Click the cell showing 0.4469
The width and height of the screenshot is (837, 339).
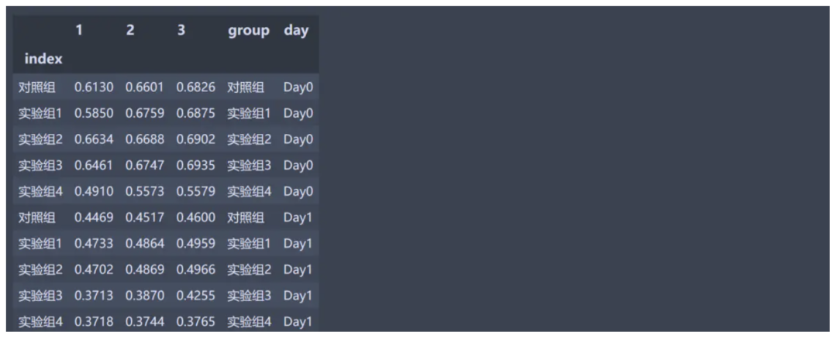point(94,217)
